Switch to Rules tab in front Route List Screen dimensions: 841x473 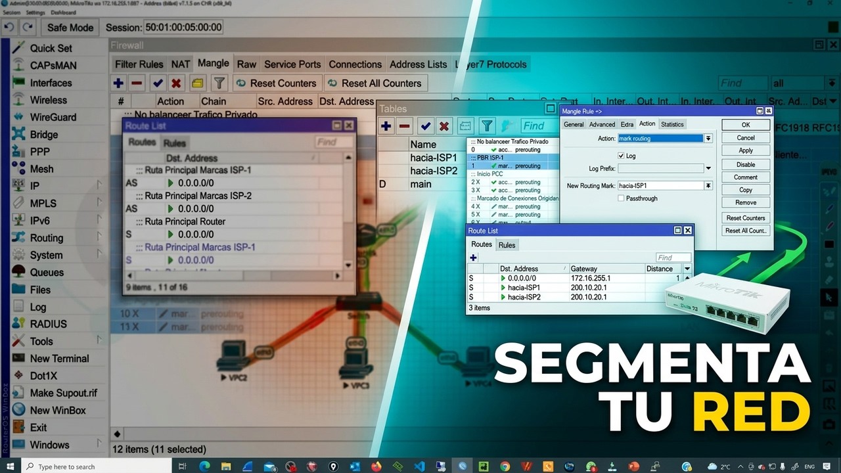[507, 245]
